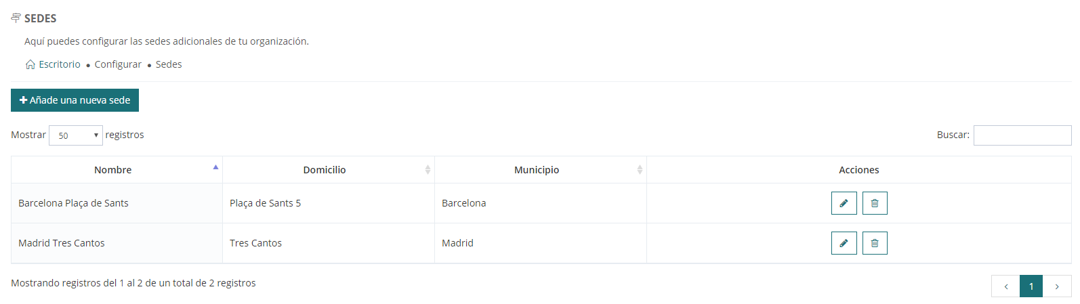Click the Madrid Tres Cantos name cell
This screenshot has height=304, width=1080.
point(62,243)
